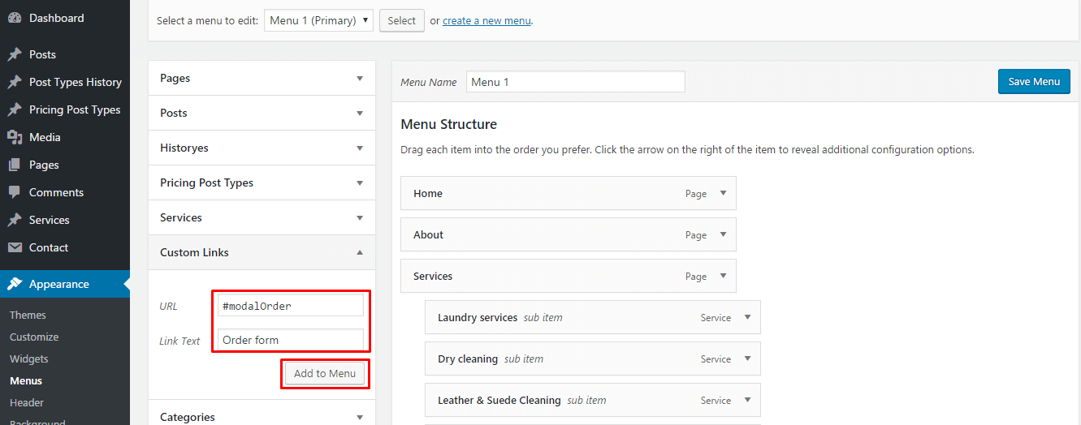
Task: Click the Appearance paintbrush icon
Action: tap(15, 284)
